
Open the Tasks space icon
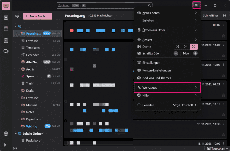point(6,40)
